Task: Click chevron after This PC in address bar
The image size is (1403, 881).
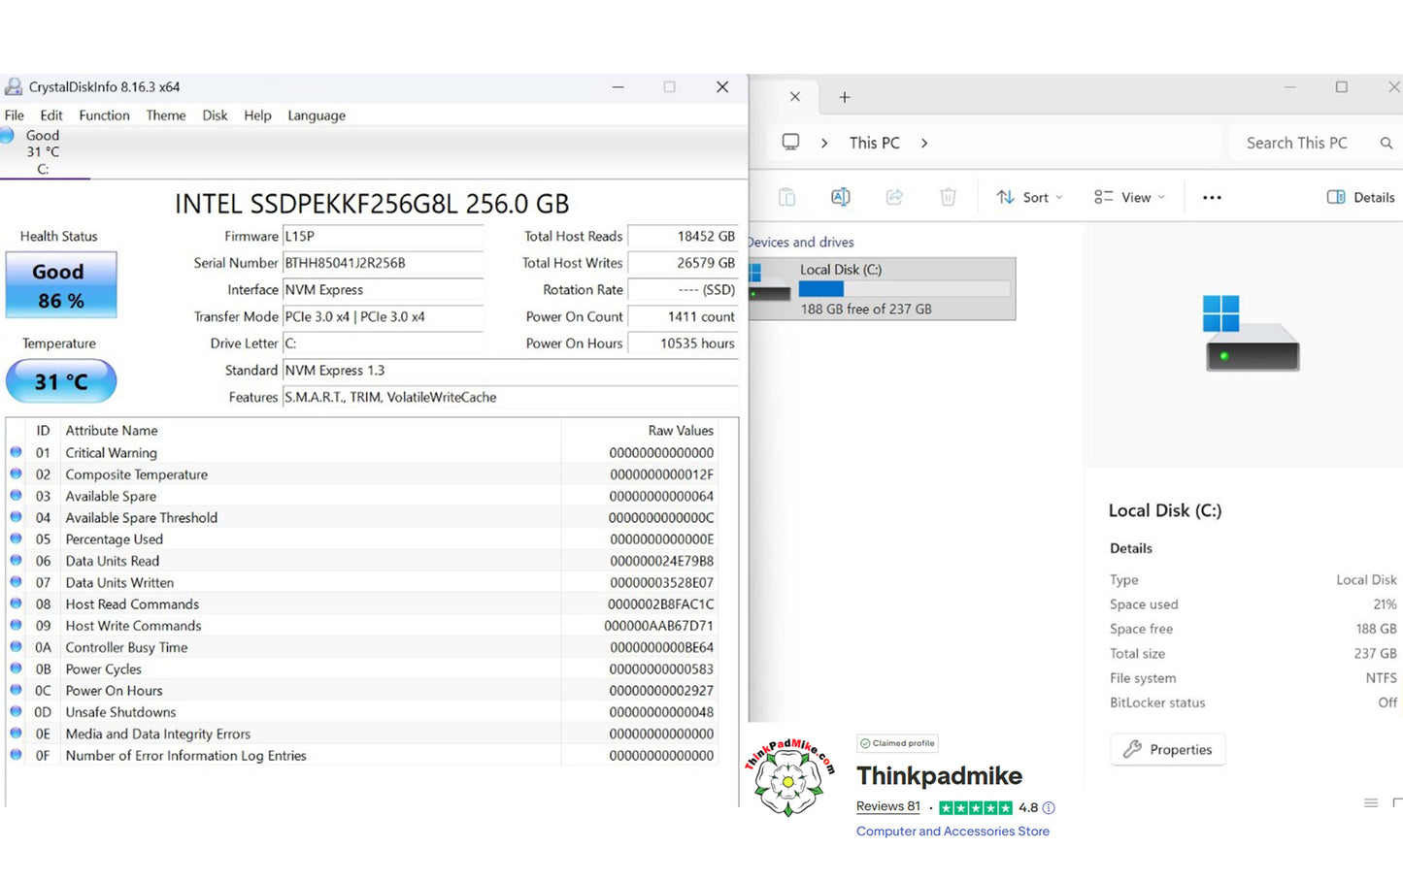Action: tap(923, 143)
